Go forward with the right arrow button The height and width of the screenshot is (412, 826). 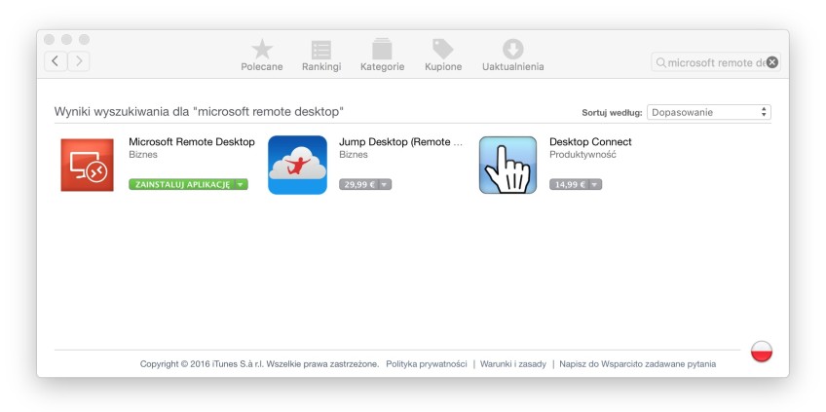79,61
